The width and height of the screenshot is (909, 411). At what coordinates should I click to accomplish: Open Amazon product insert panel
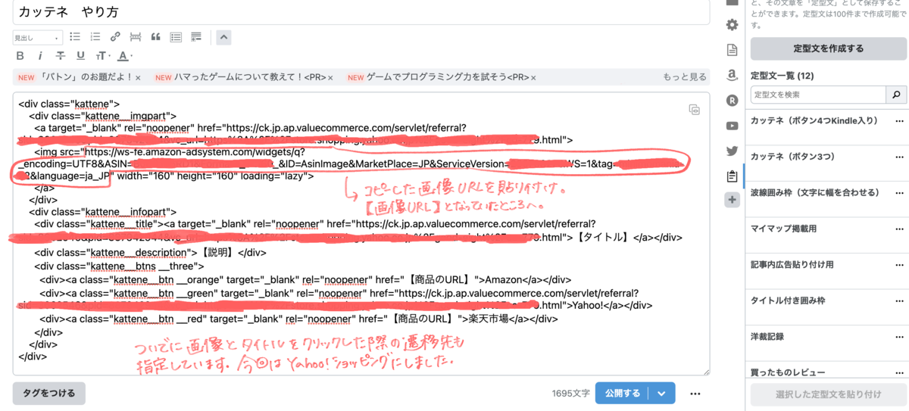pyautogui.click(x=732, y=75)
